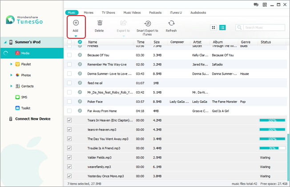This screenshot has height=187, width=290.
Task: Expand the Playlist tree node
Action: tap(11, 64)
